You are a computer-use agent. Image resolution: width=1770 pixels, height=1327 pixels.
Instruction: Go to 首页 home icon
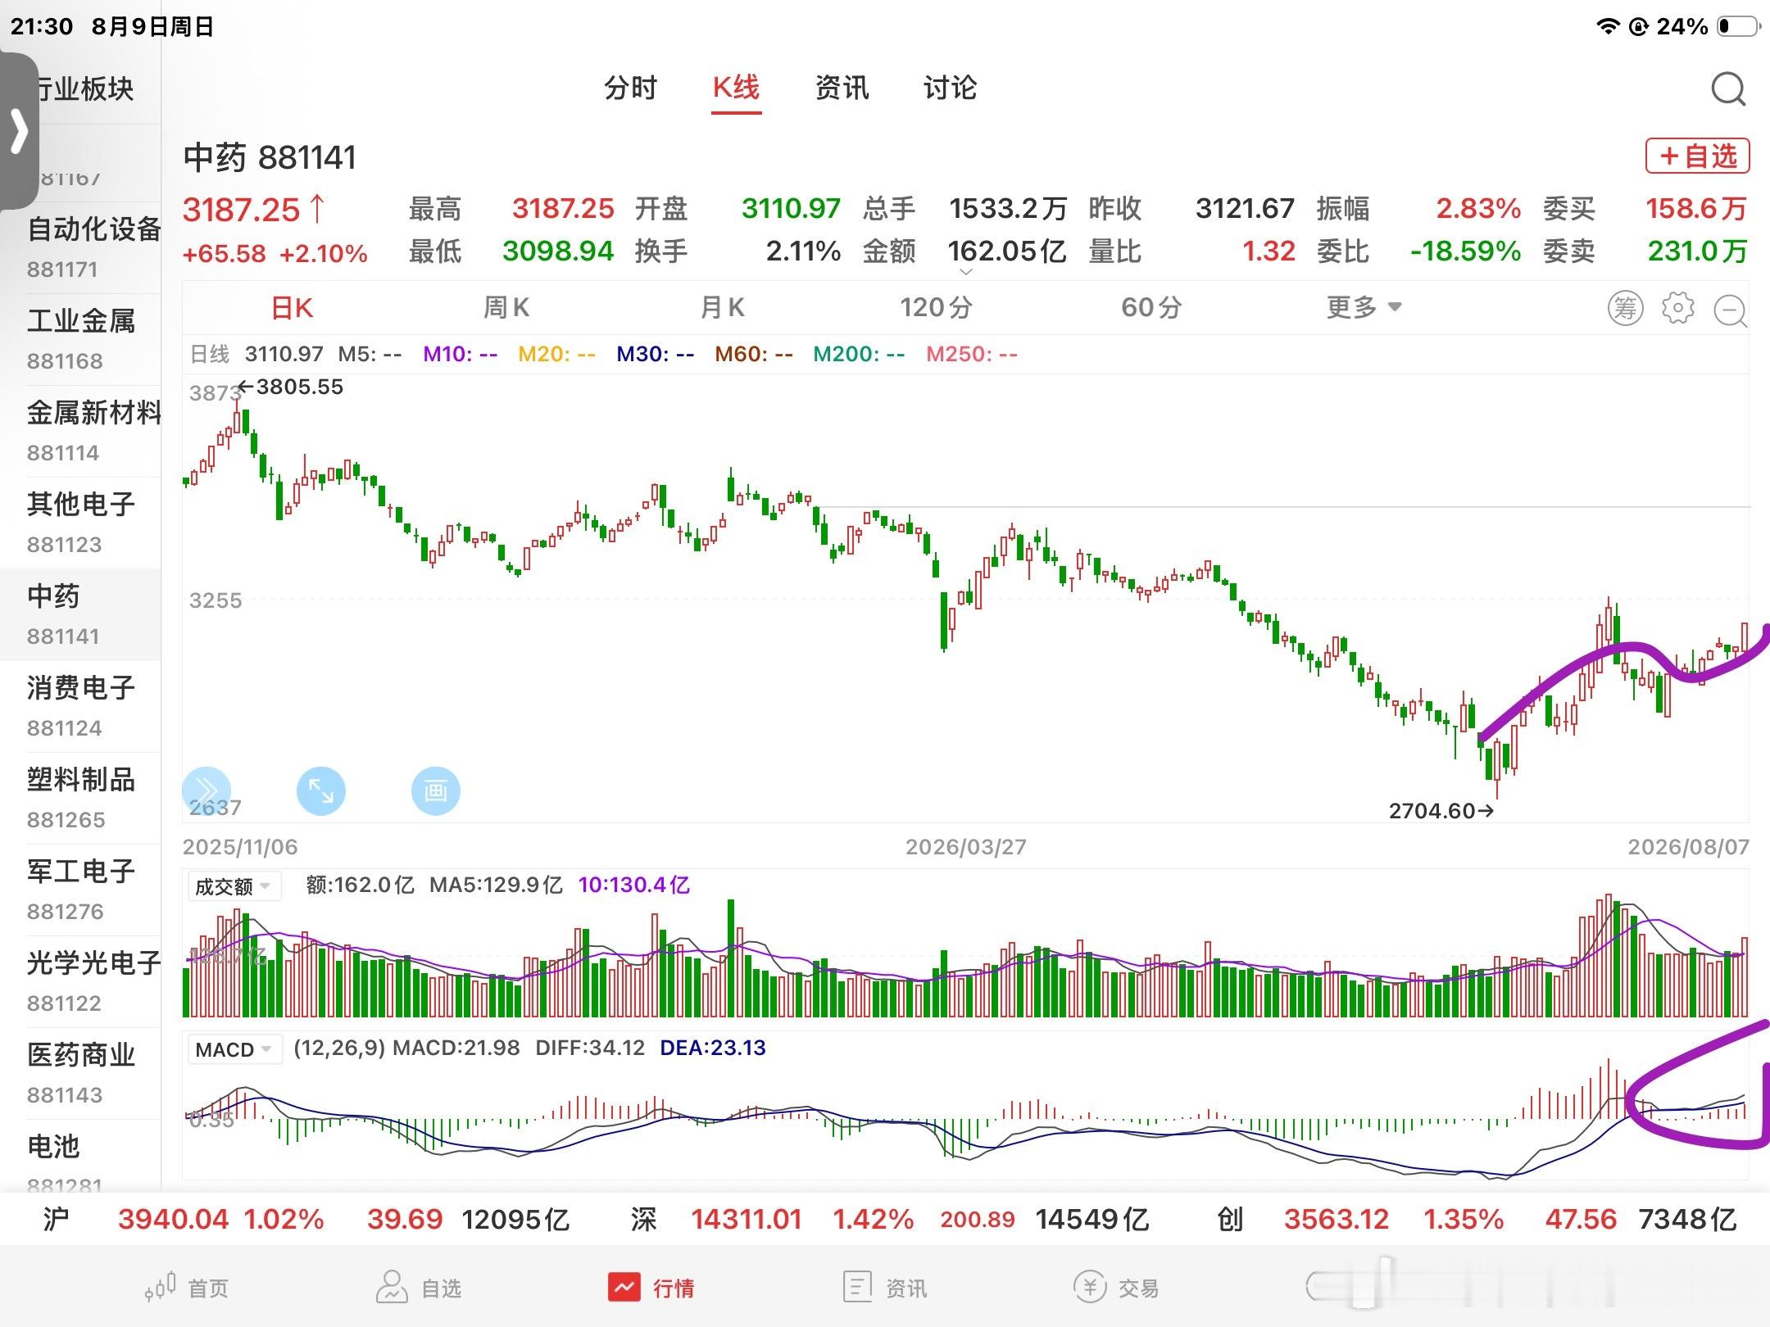point(186,1288)
